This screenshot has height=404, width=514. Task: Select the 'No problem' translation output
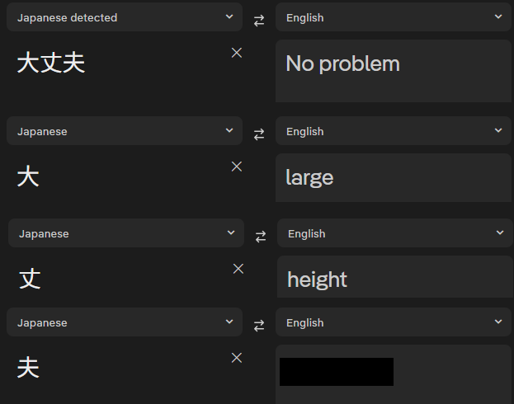(x=343, y=63)
